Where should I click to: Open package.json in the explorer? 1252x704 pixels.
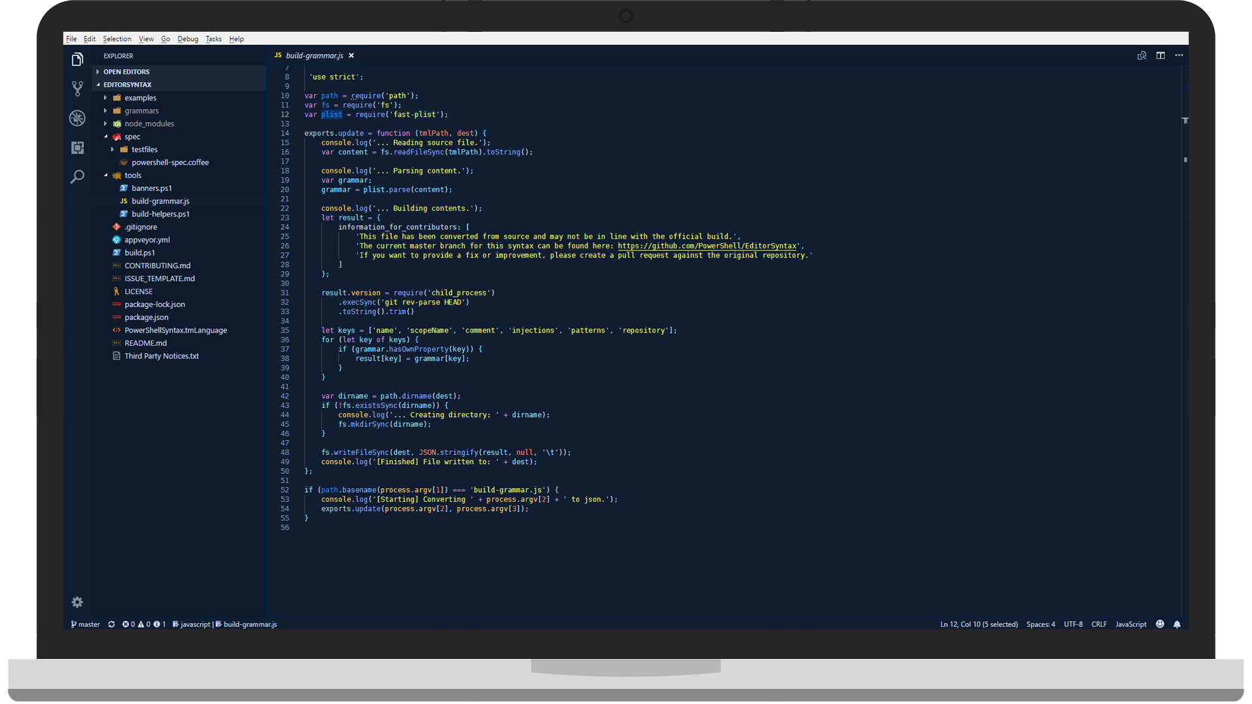146,317
